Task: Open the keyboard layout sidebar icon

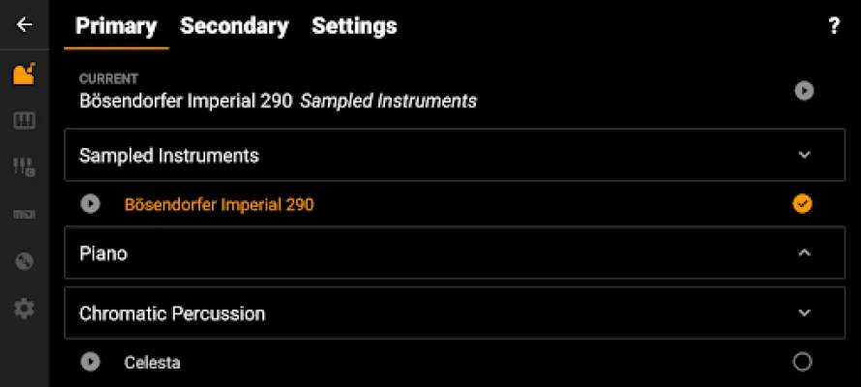Action: 24,121
